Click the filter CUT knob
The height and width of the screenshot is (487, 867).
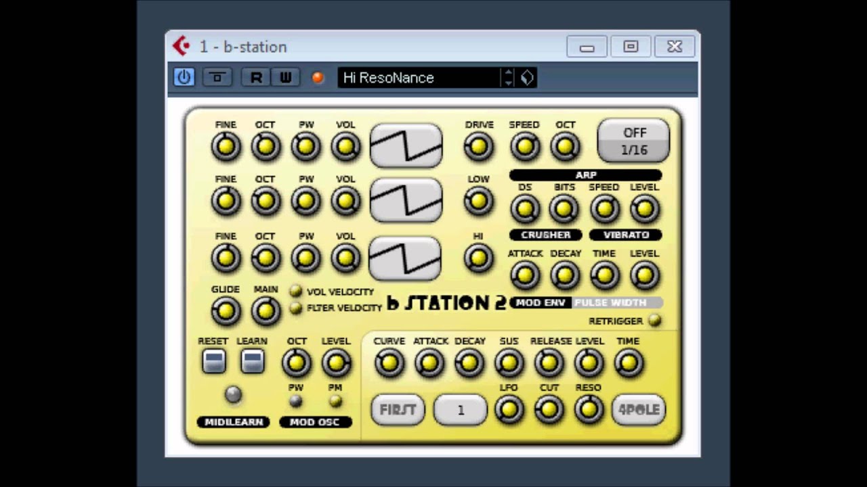coord(549,409)
